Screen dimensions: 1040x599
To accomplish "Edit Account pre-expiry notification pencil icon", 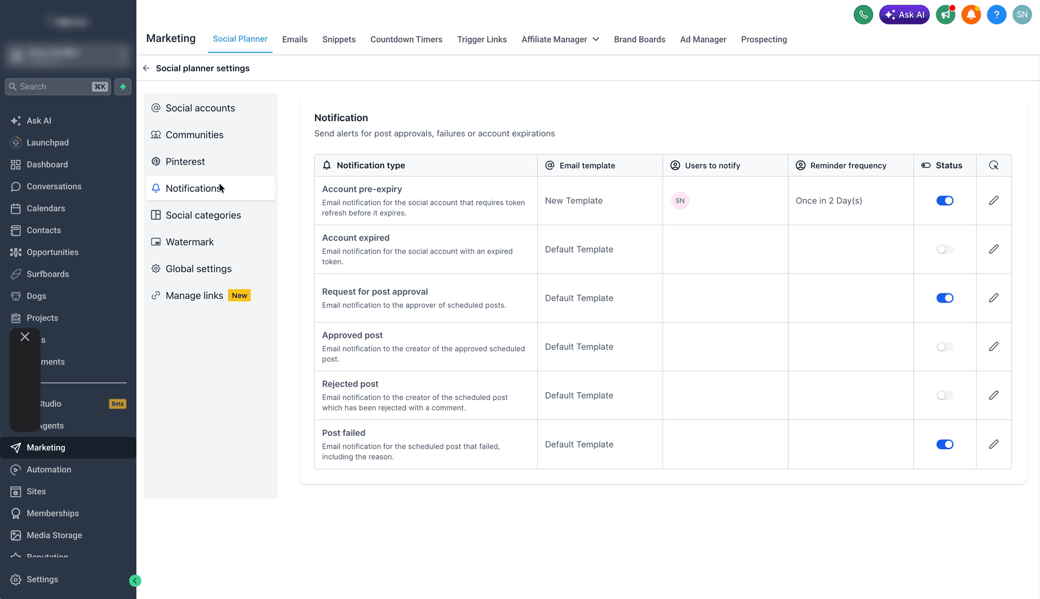I will 994,200.
